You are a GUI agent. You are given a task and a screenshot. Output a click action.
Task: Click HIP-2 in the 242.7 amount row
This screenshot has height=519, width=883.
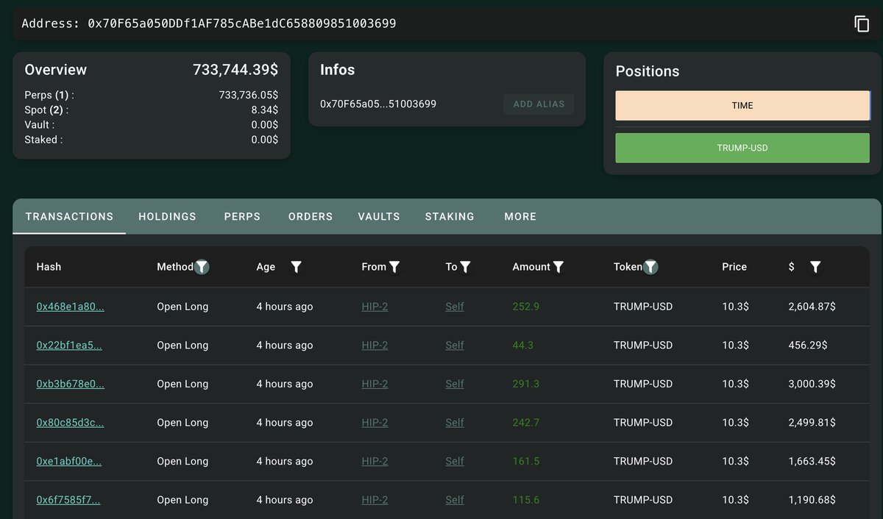point(375,423)
